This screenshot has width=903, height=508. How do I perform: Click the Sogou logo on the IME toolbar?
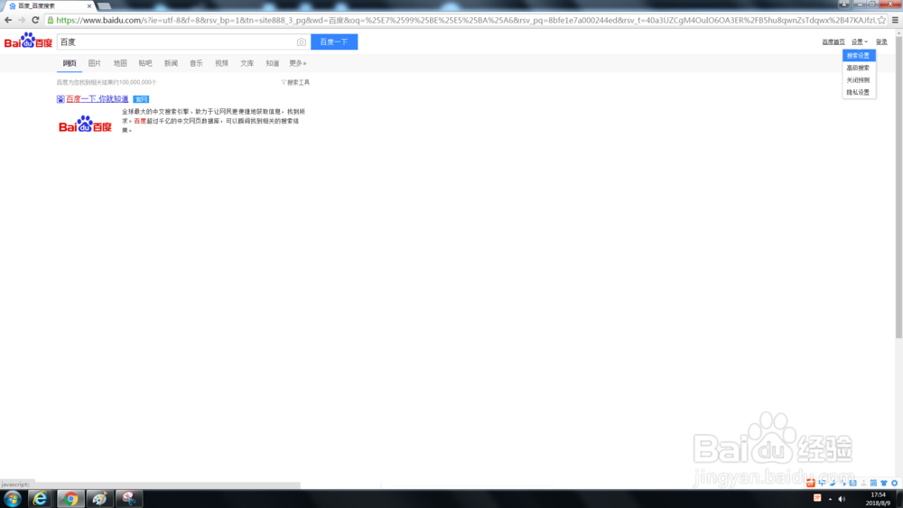pos(811,483)
